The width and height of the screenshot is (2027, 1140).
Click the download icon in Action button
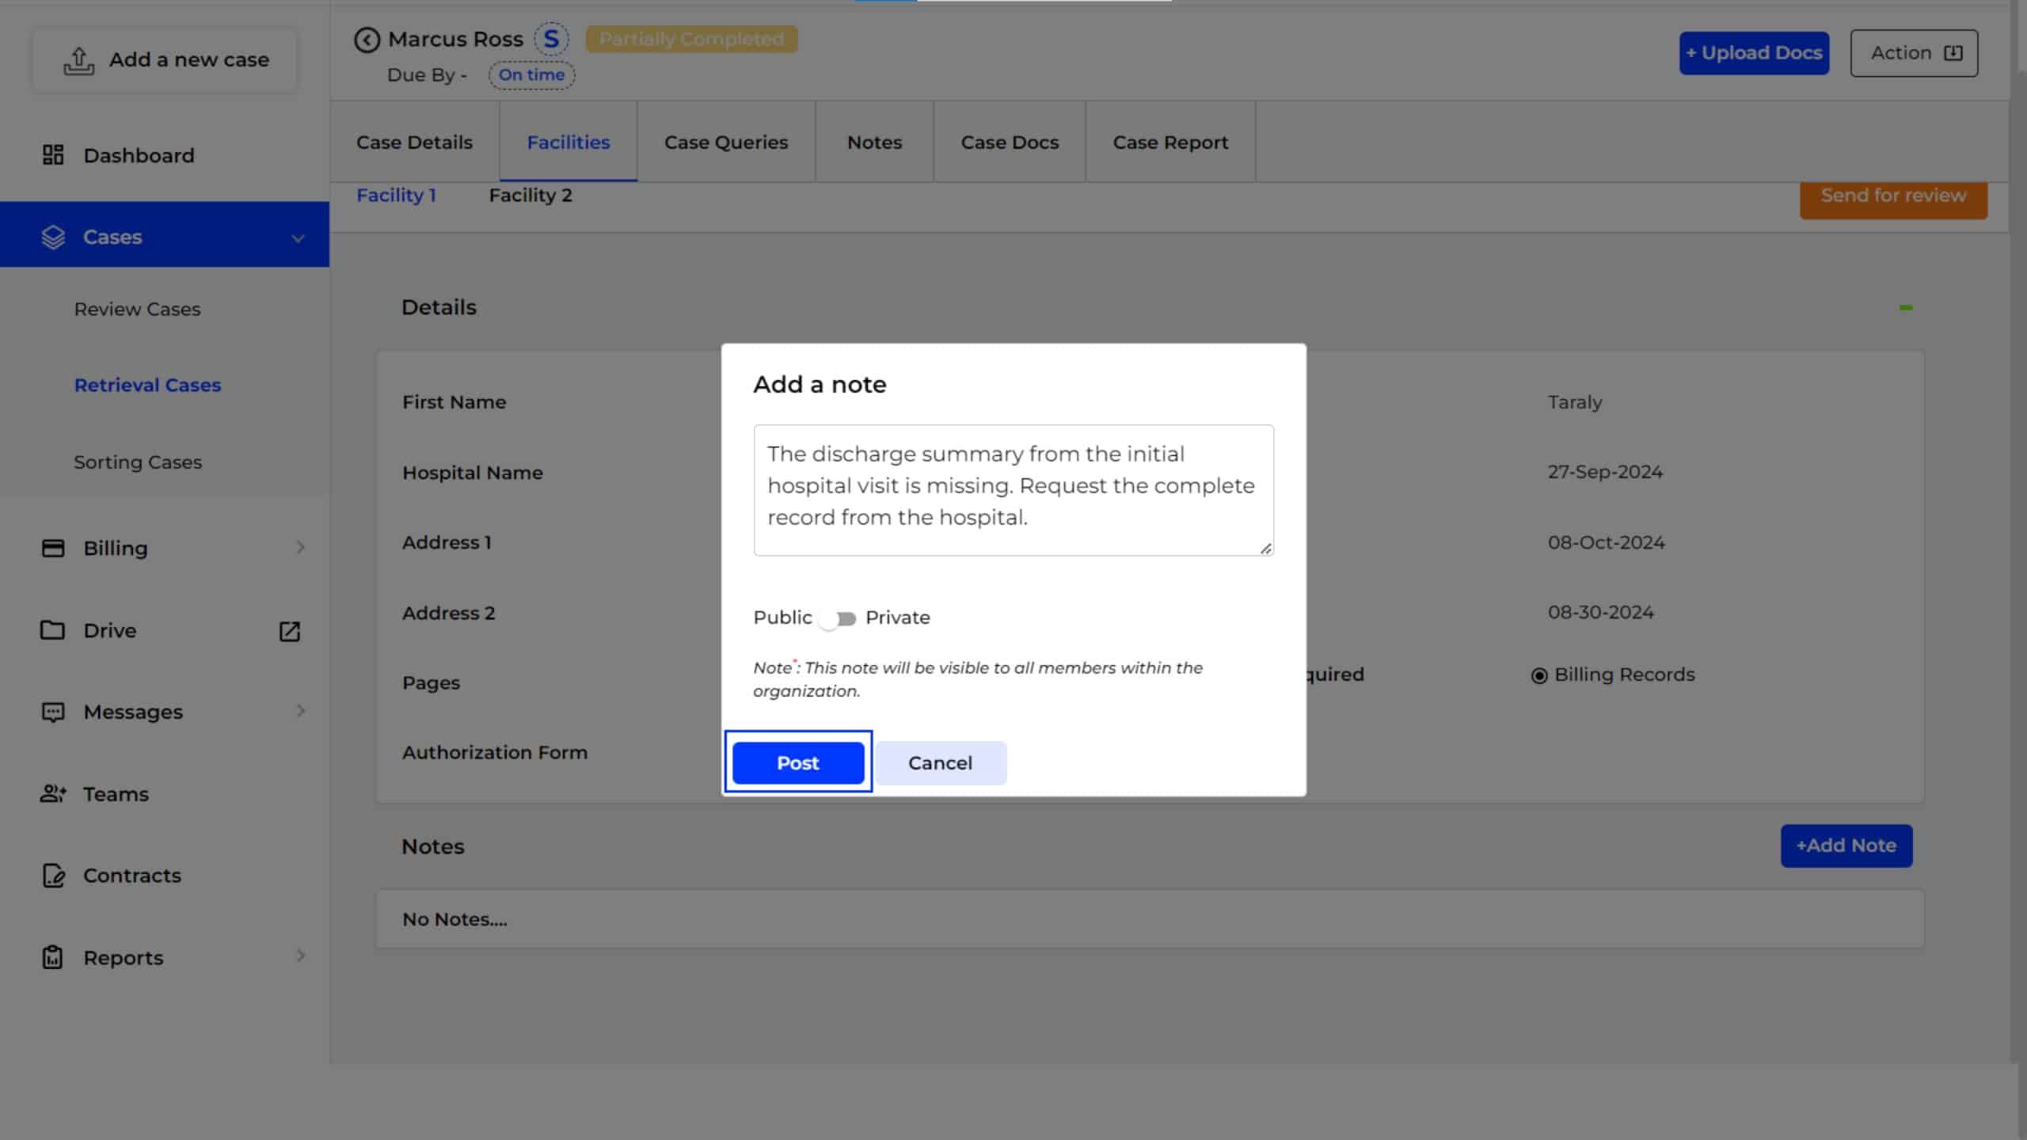tap(1953, 53)
